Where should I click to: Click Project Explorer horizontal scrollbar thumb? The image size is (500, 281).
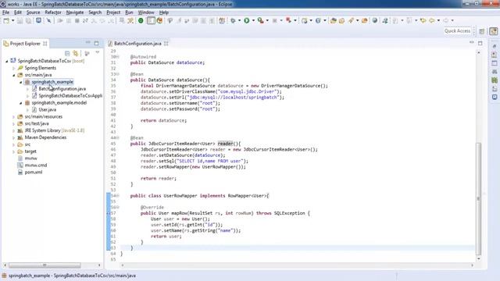coord(45,265)
